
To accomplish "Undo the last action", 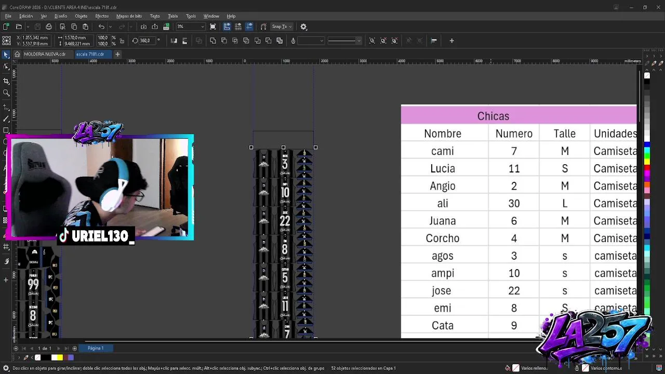I will coord(101,26).
